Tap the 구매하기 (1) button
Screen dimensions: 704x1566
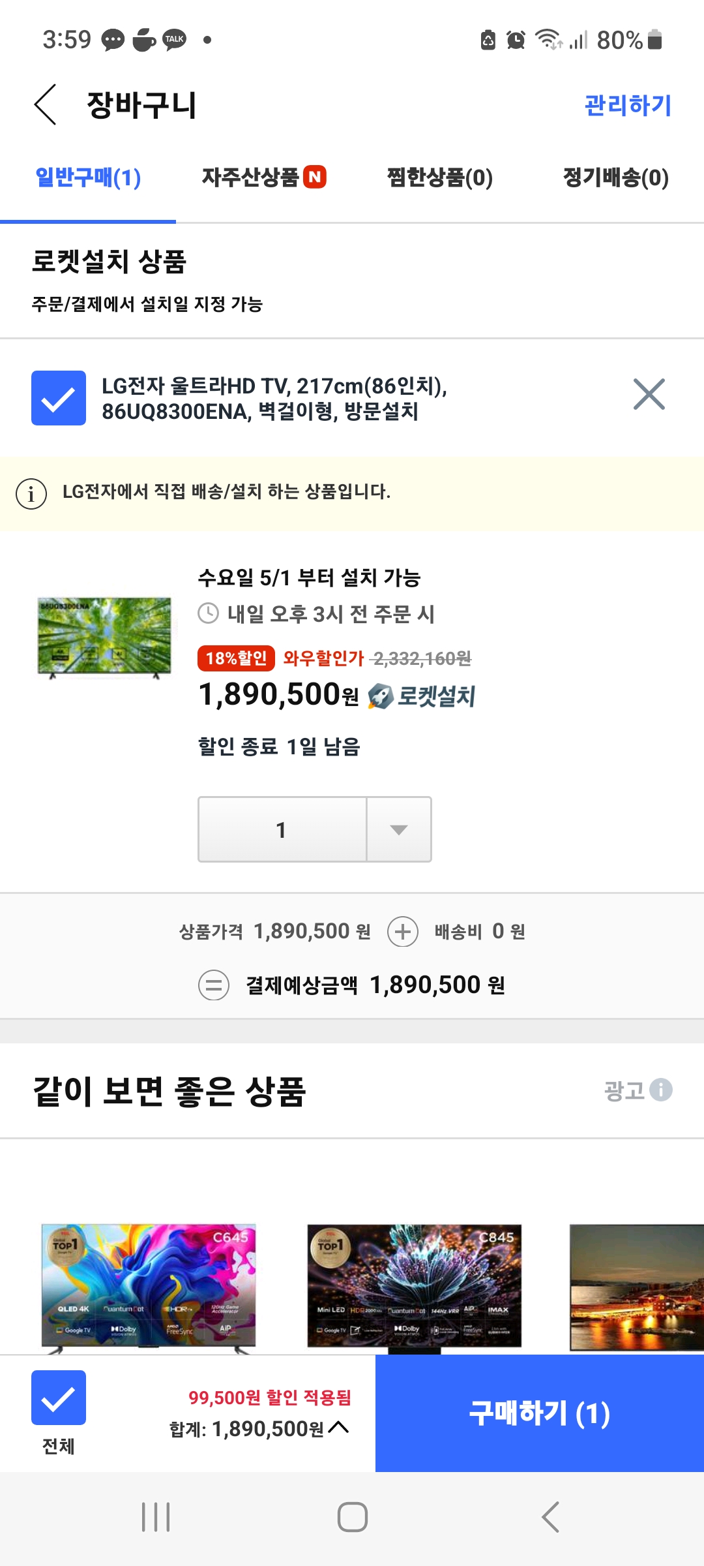tap(540, 1413)
